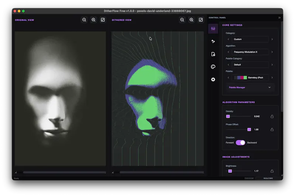Viewport: 295px width, 196px height.
Task: Lock the Density parameter
Action: pyautogui.click(x=272, y=116)
